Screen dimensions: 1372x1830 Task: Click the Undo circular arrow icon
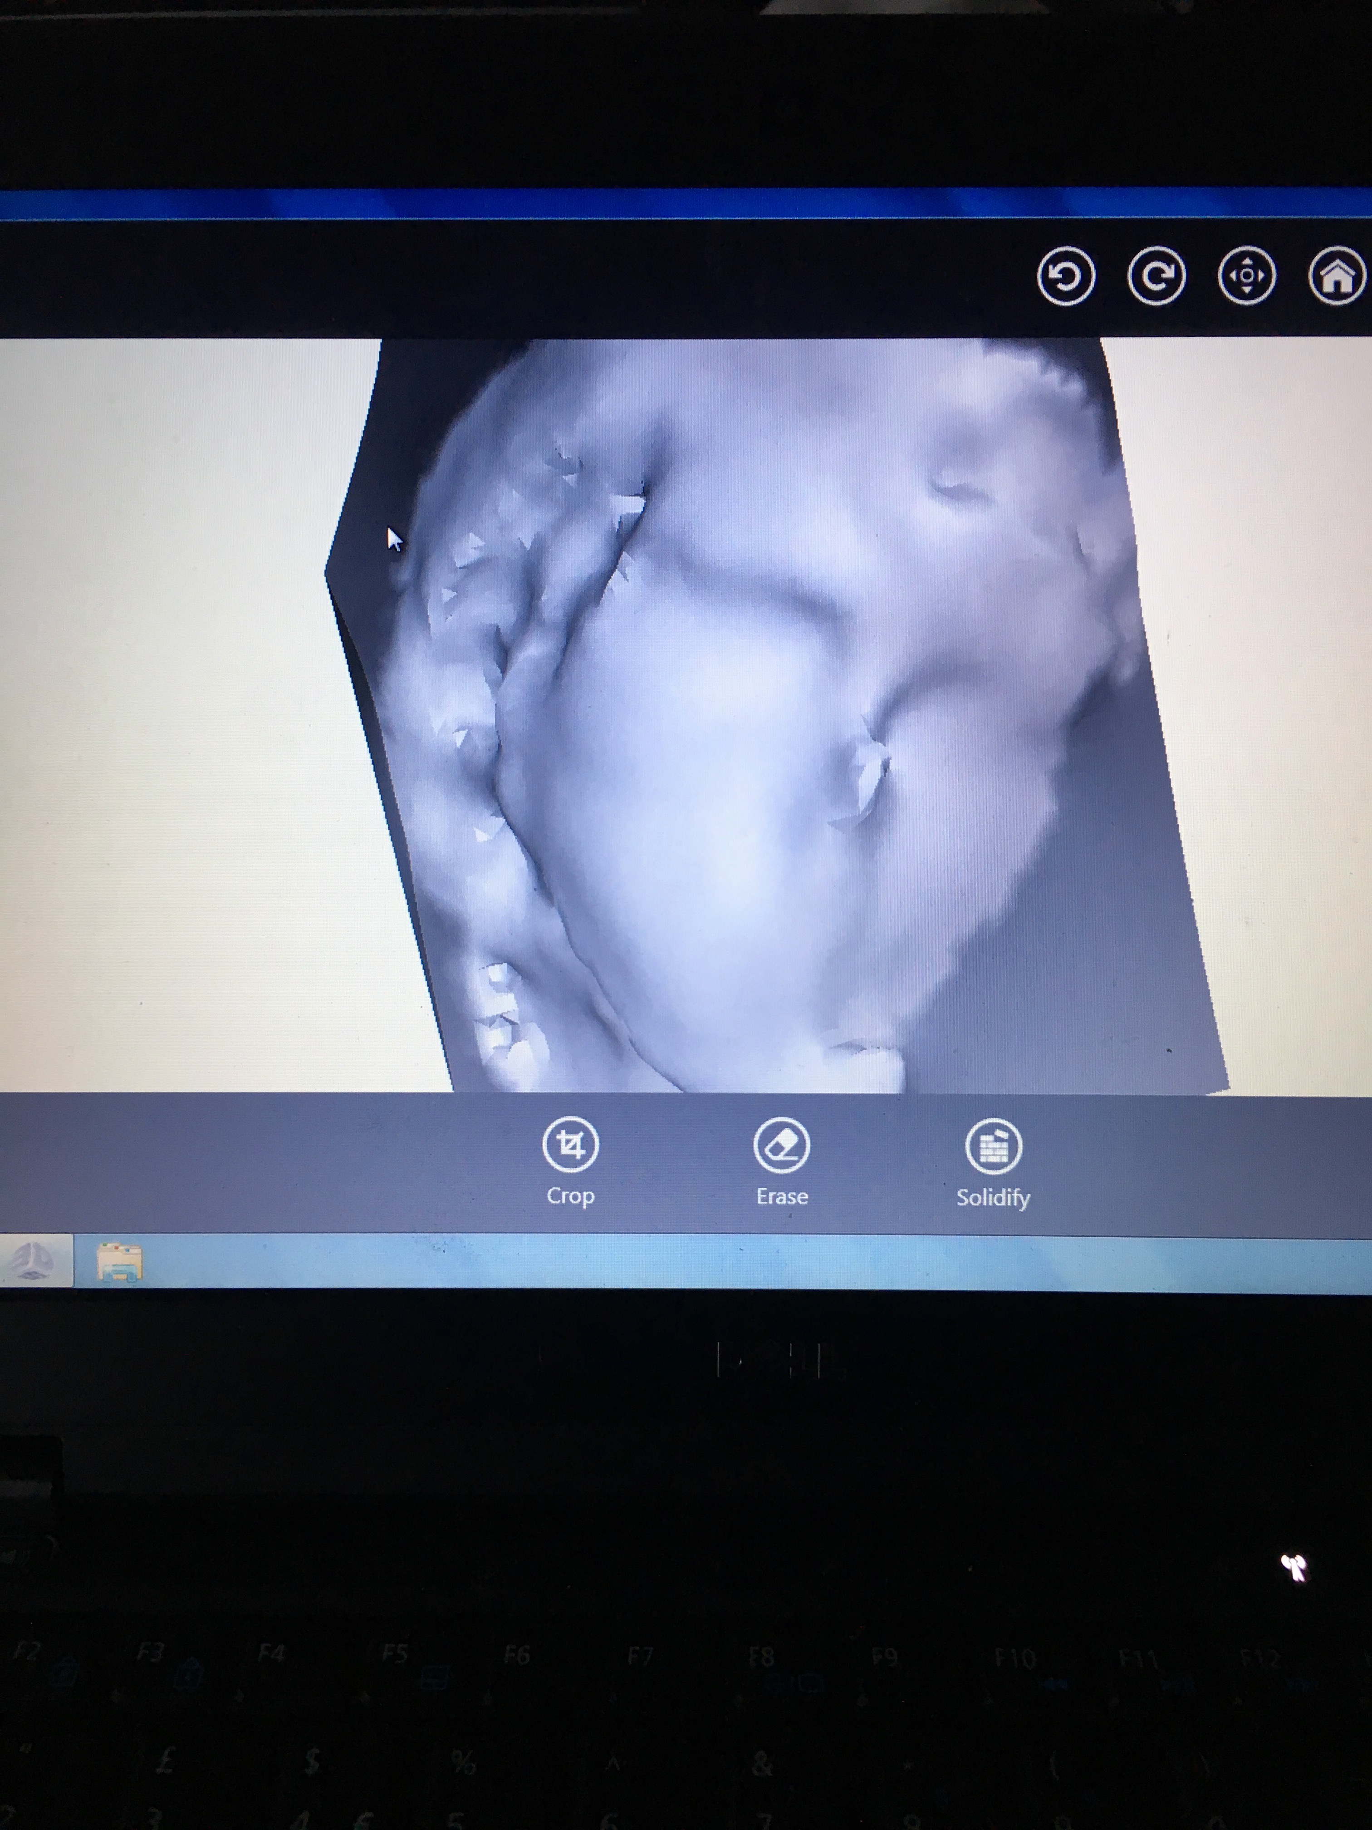coord(1066,276)
